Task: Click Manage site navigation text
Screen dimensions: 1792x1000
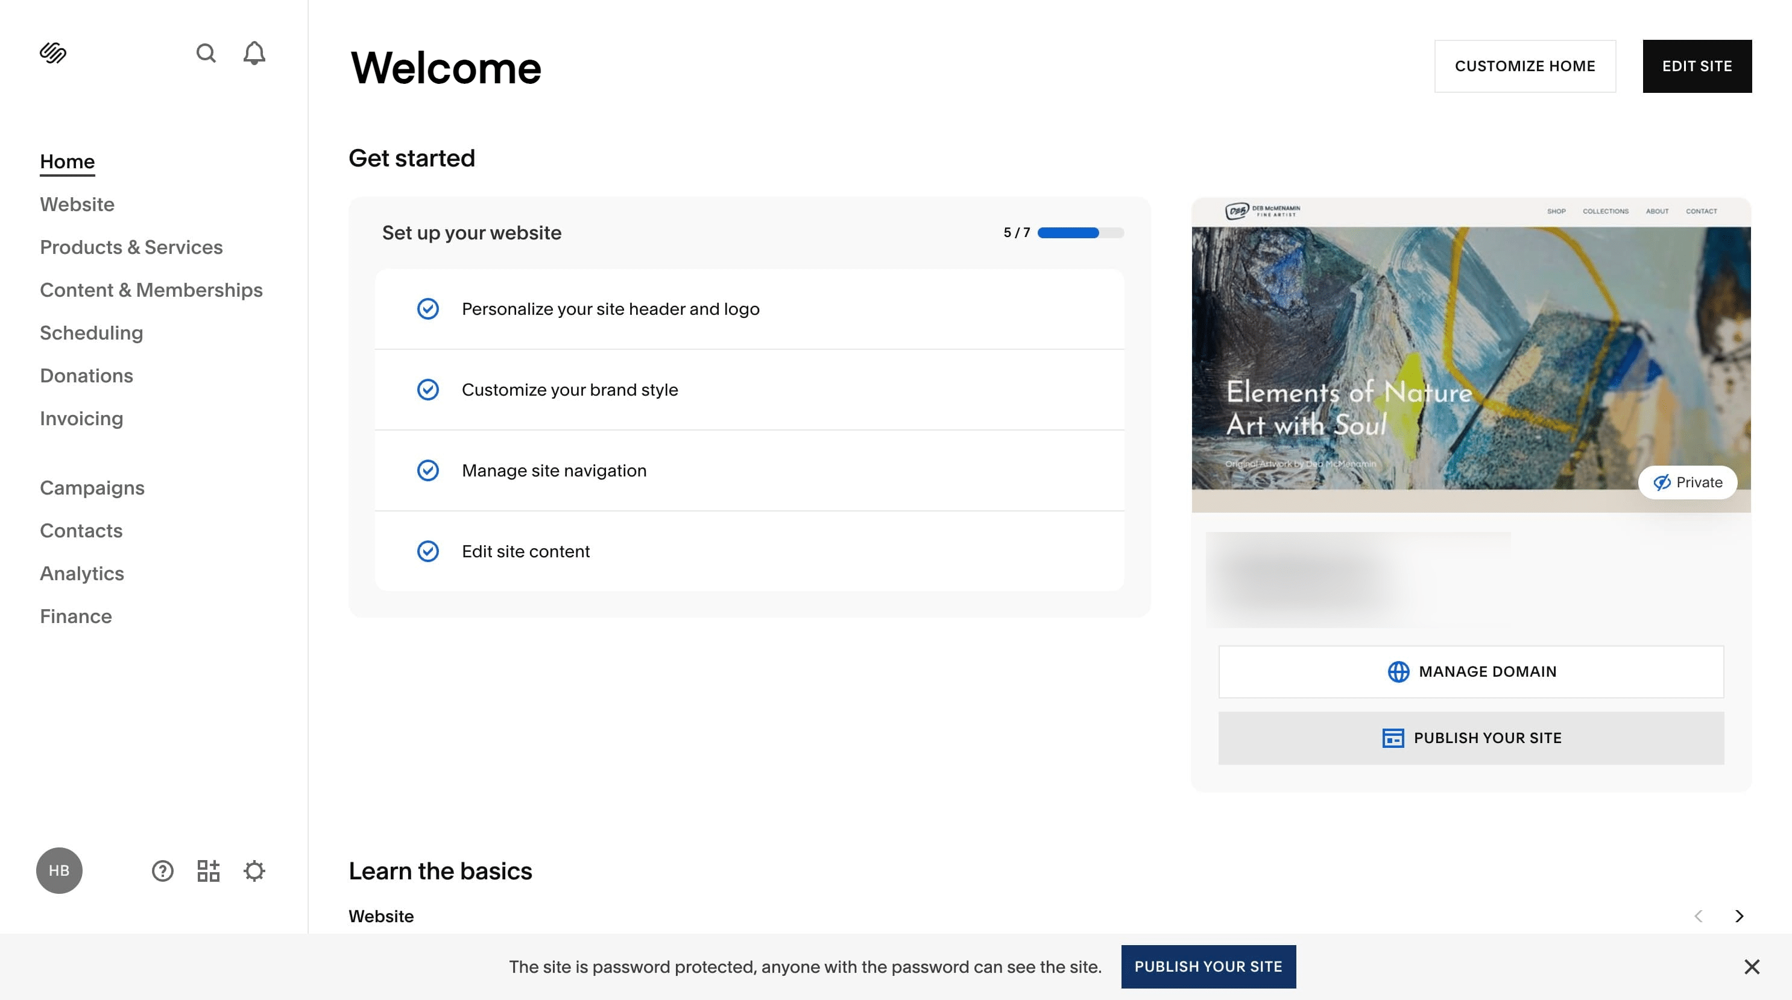Action: (555, 470)
